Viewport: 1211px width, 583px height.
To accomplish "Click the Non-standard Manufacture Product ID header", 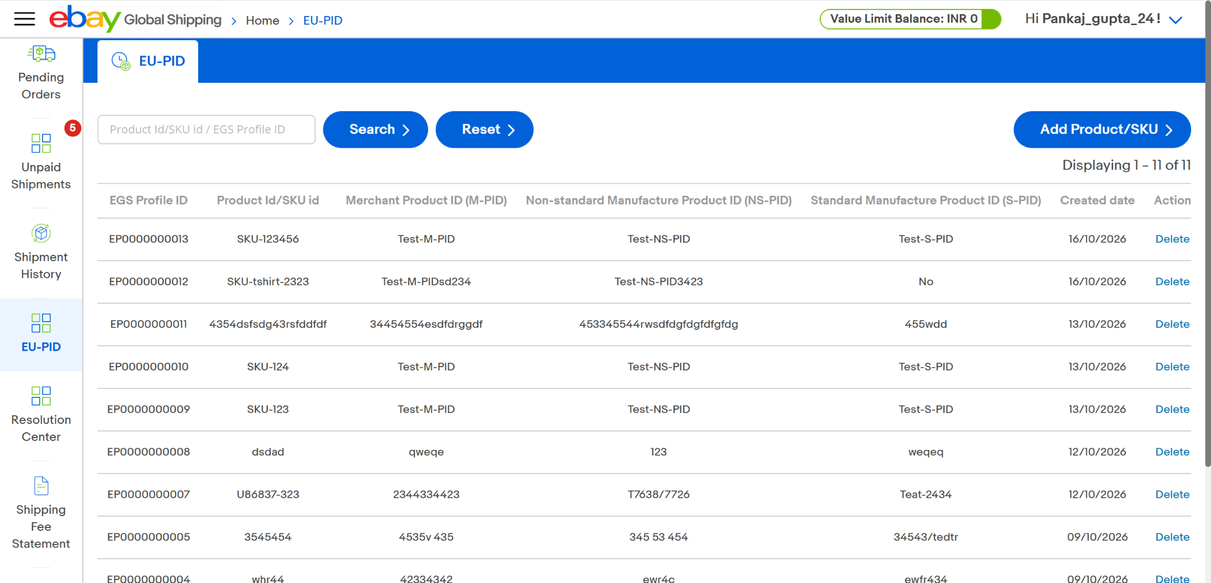I will pos(659,200).
